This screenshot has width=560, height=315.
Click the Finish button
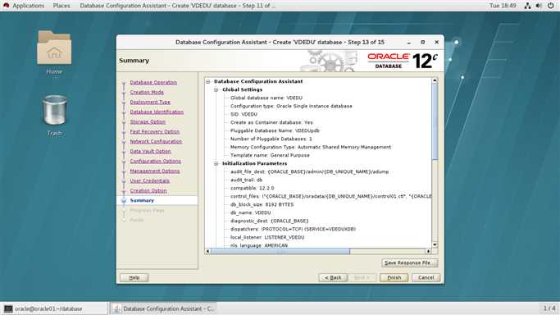(394, 277)
